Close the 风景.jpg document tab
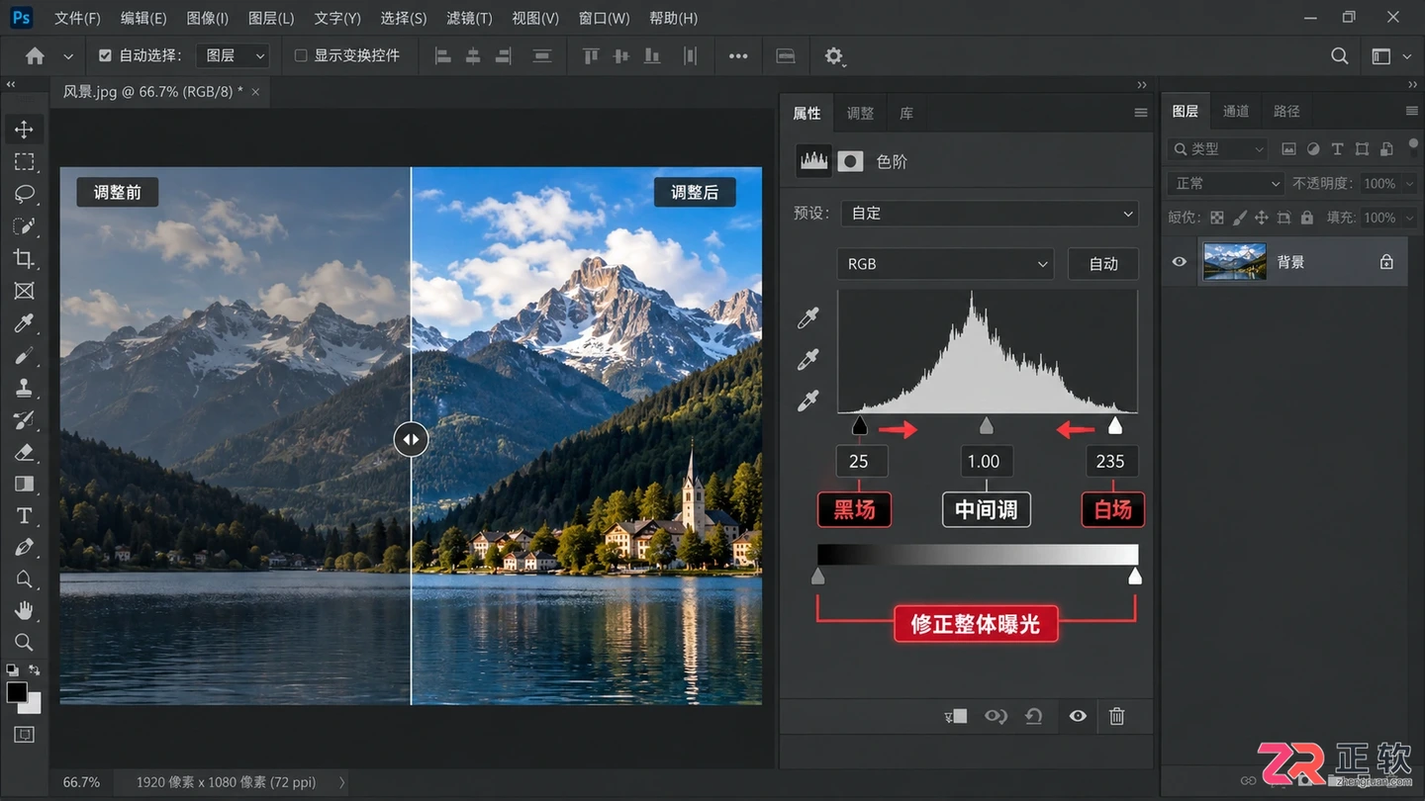 (x=255, y=91)
